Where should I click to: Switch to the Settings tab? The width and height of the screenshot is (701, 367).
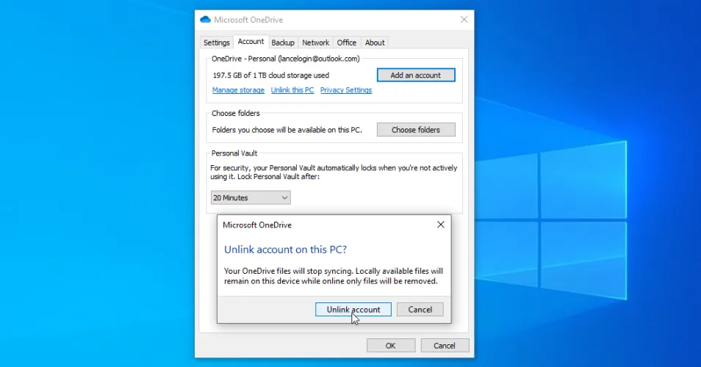217,43
